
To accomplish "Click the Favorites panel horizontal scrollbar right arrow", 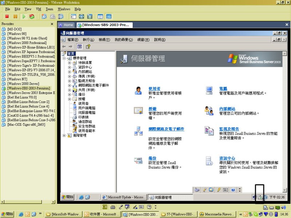I will 53,202.
